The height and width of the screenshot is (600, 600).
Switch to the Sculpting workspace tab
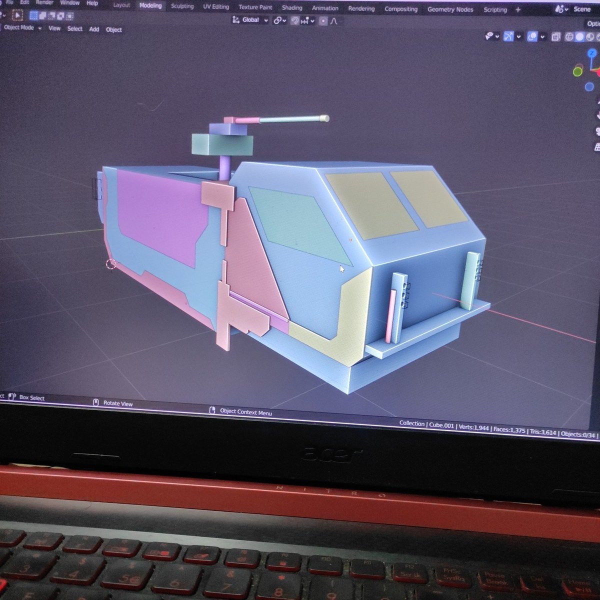tap(182, 6)
